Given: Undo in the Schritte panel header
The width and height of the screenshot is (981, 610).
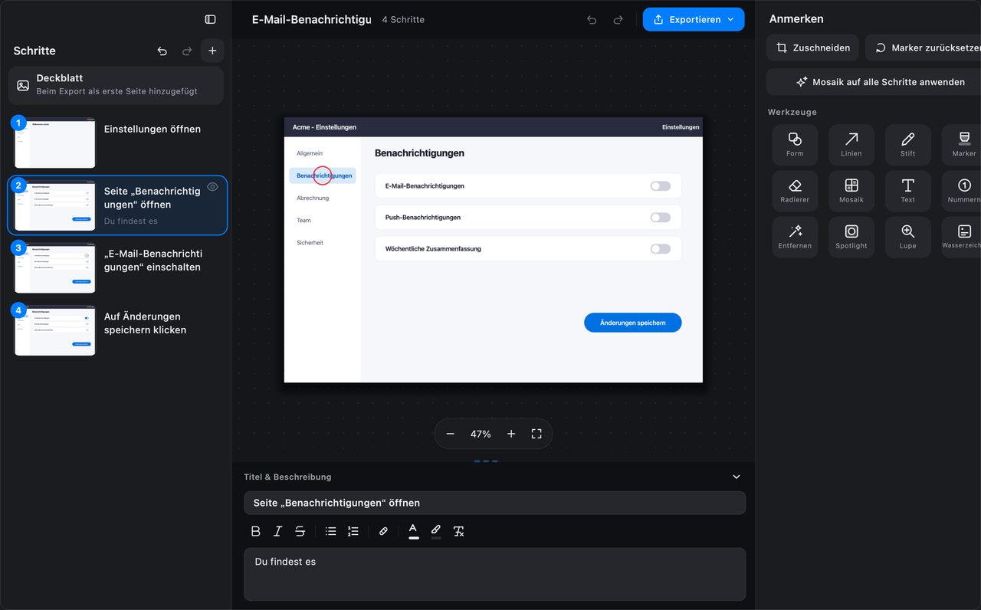Looking at the screenshot, I should click(162, 51).
